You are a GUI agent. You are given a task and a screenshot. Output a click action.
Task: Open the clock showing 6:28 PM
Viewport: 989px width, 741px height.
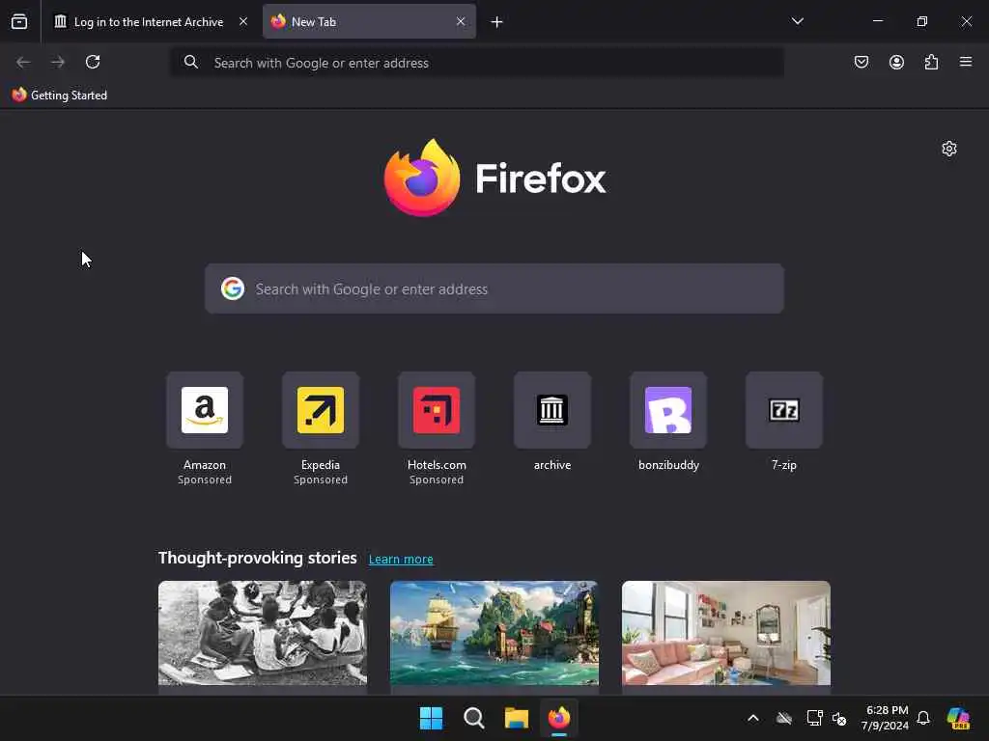coord(885,718)
